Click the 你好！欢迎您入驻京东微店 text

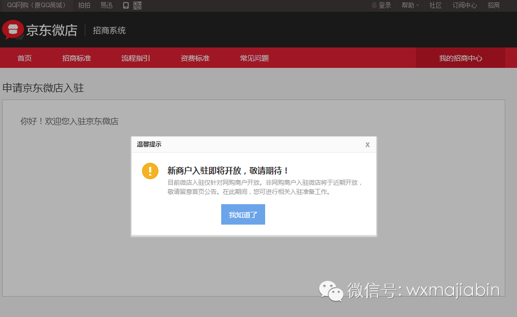[69, 121]
